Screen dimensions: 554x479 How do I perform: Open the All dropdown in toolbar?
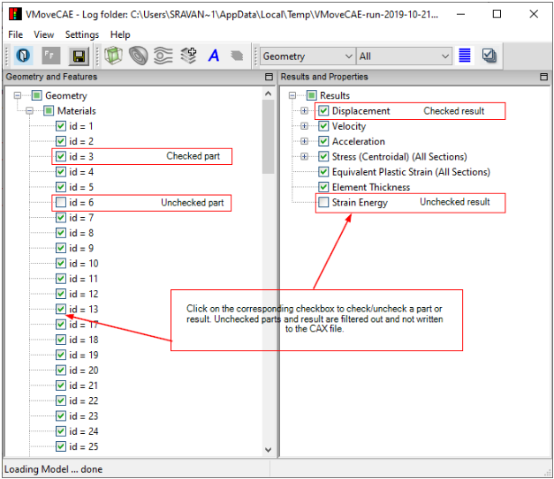(404, 56)
